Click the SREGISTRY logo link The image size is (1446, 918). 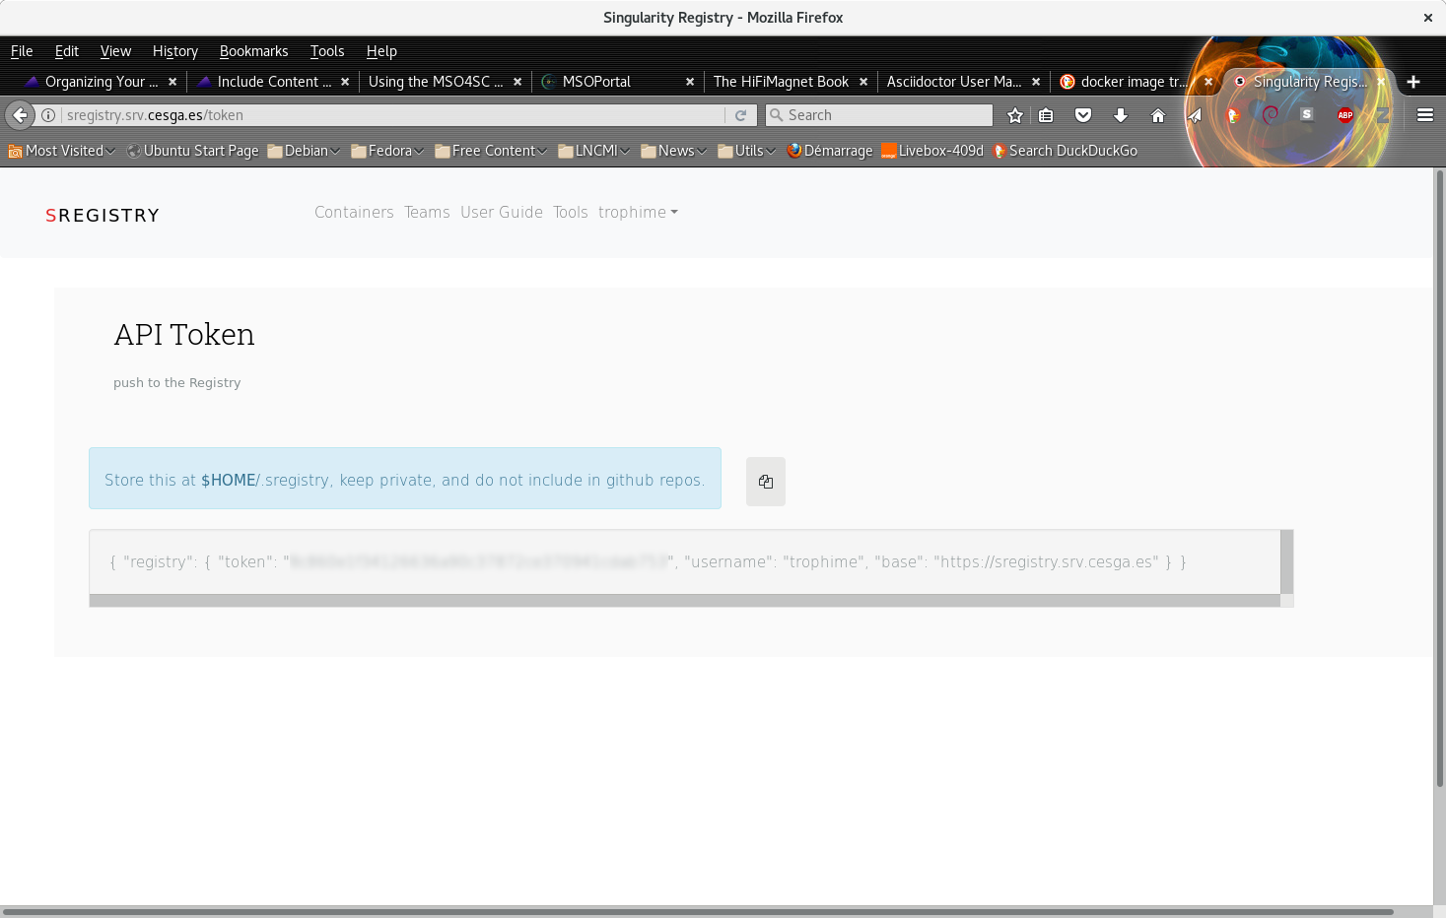tap(103, 216)
